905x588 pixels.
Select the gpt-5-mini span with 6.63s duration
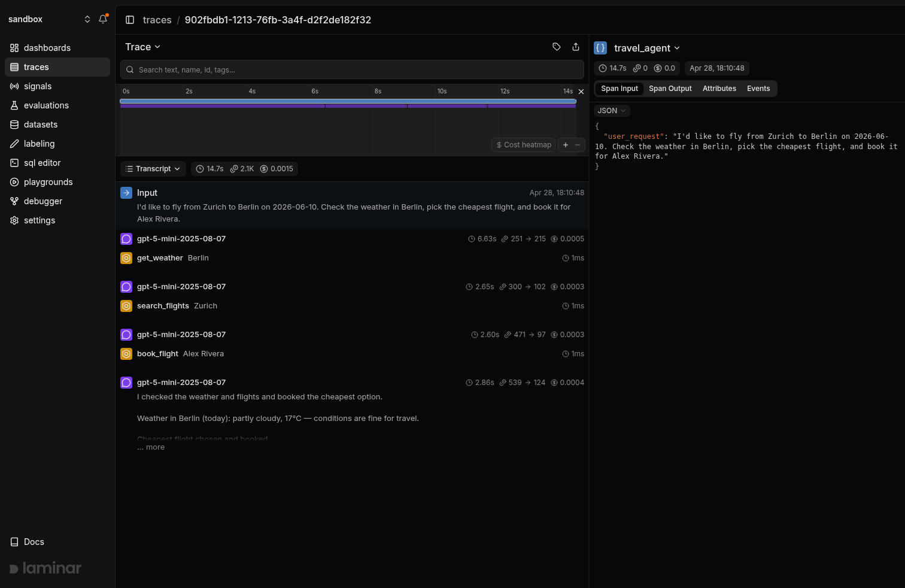[352, 239]
